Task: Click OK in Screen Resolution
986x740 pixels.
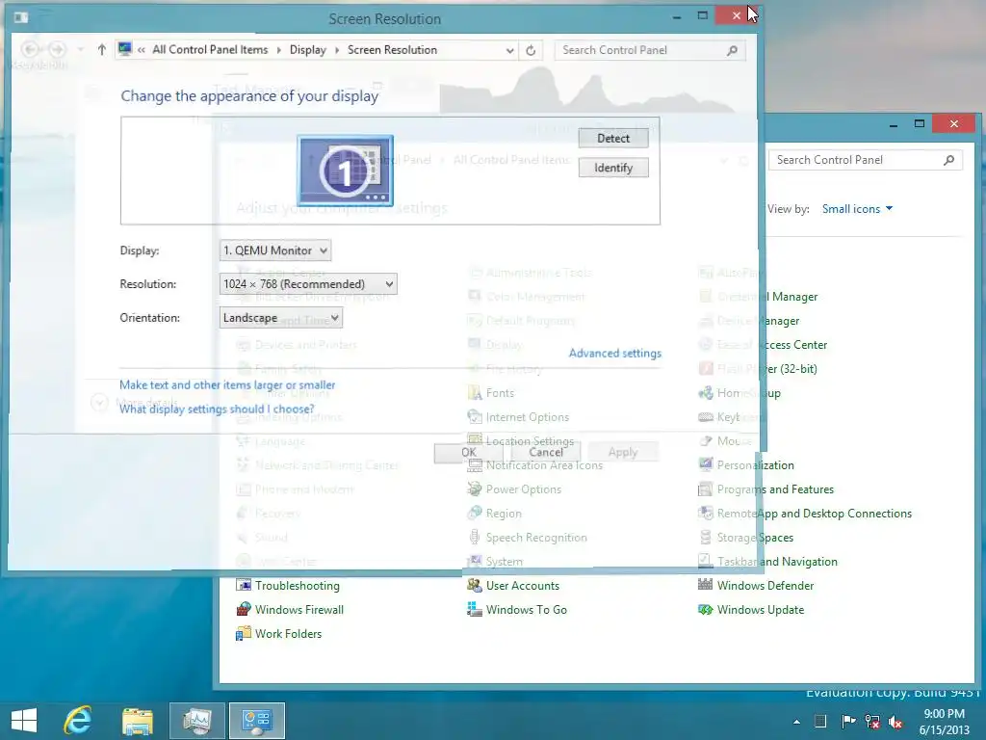Action: [469, 452]
